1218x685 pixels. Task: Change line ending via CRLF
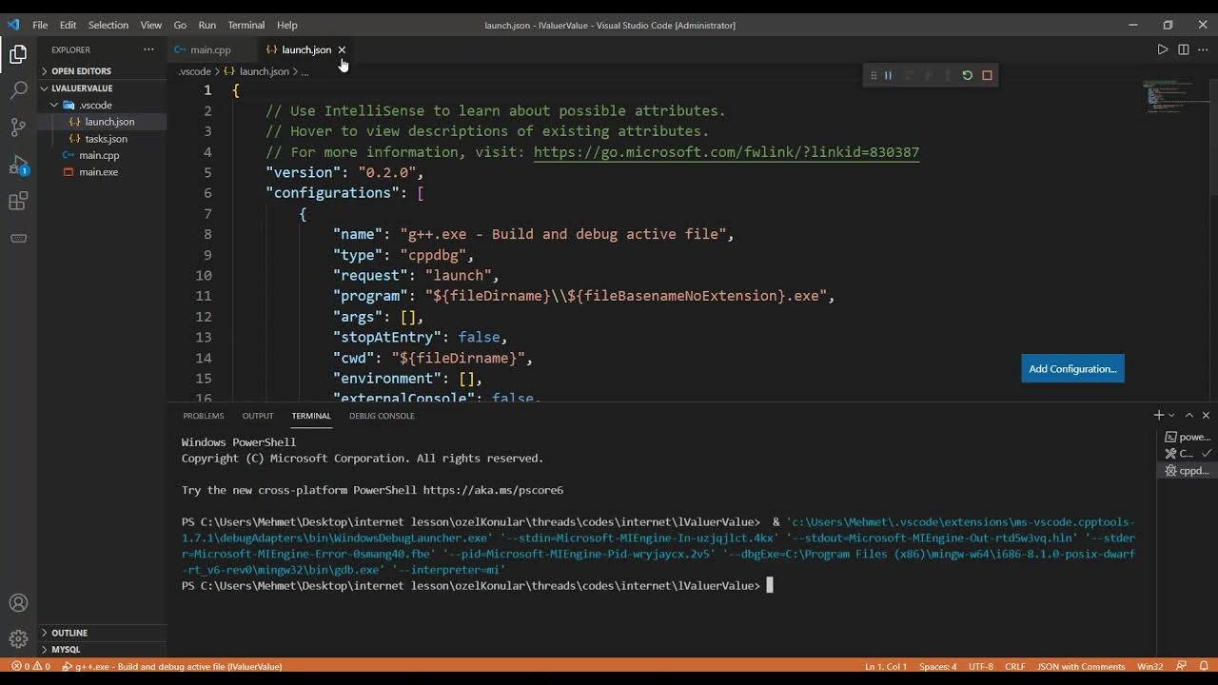click(x=1015, y=666)
